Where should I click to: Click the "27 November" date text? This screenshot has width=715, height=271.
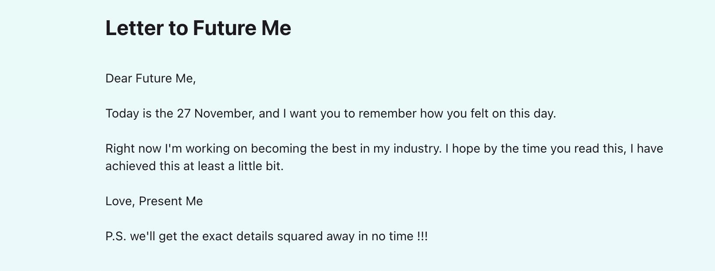pos(215,114)
